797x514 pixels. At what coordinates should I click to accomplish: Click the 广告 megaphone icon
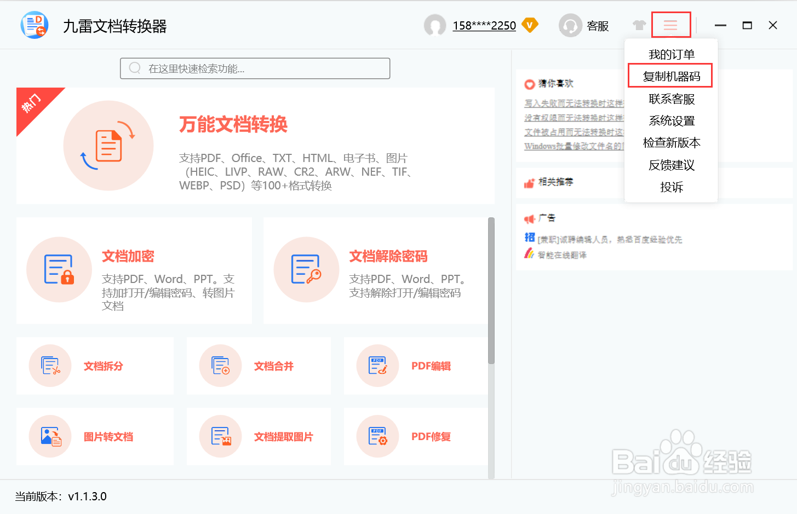pyautogui.click(x=529, y=219)
